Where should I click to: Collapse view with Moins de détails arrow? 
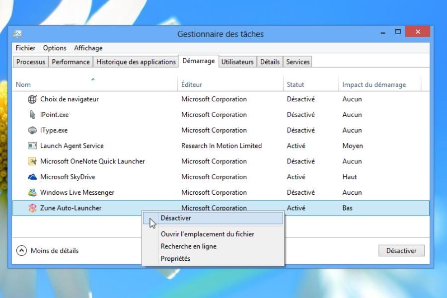click(21, 251)
